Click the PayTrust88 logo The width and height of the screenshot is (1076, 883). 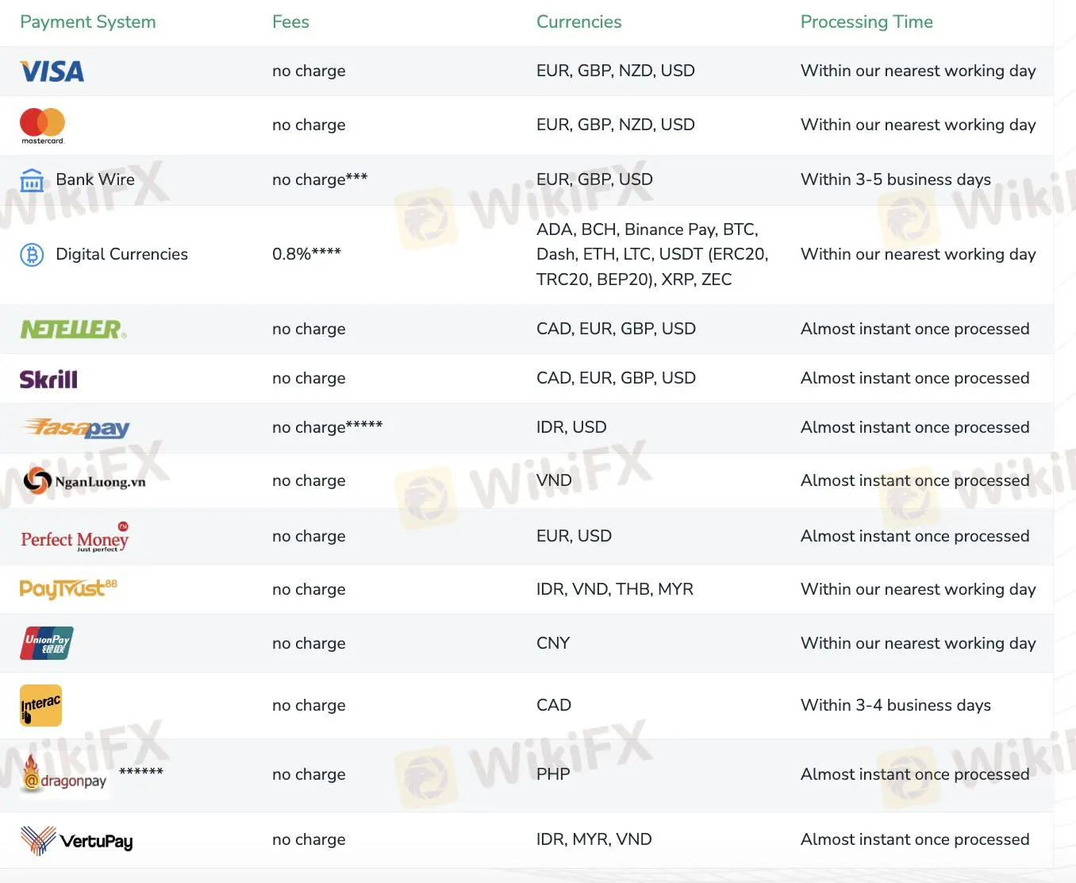click(x=68, y=588)
